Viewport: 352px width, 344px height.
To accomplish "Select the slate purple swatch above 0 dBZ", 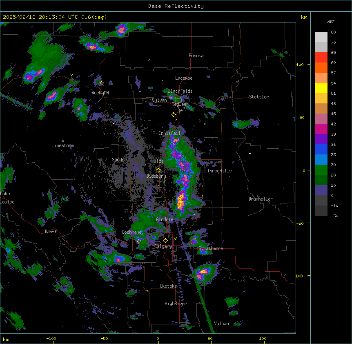I will pyautogui.click(x=321, y=190).
